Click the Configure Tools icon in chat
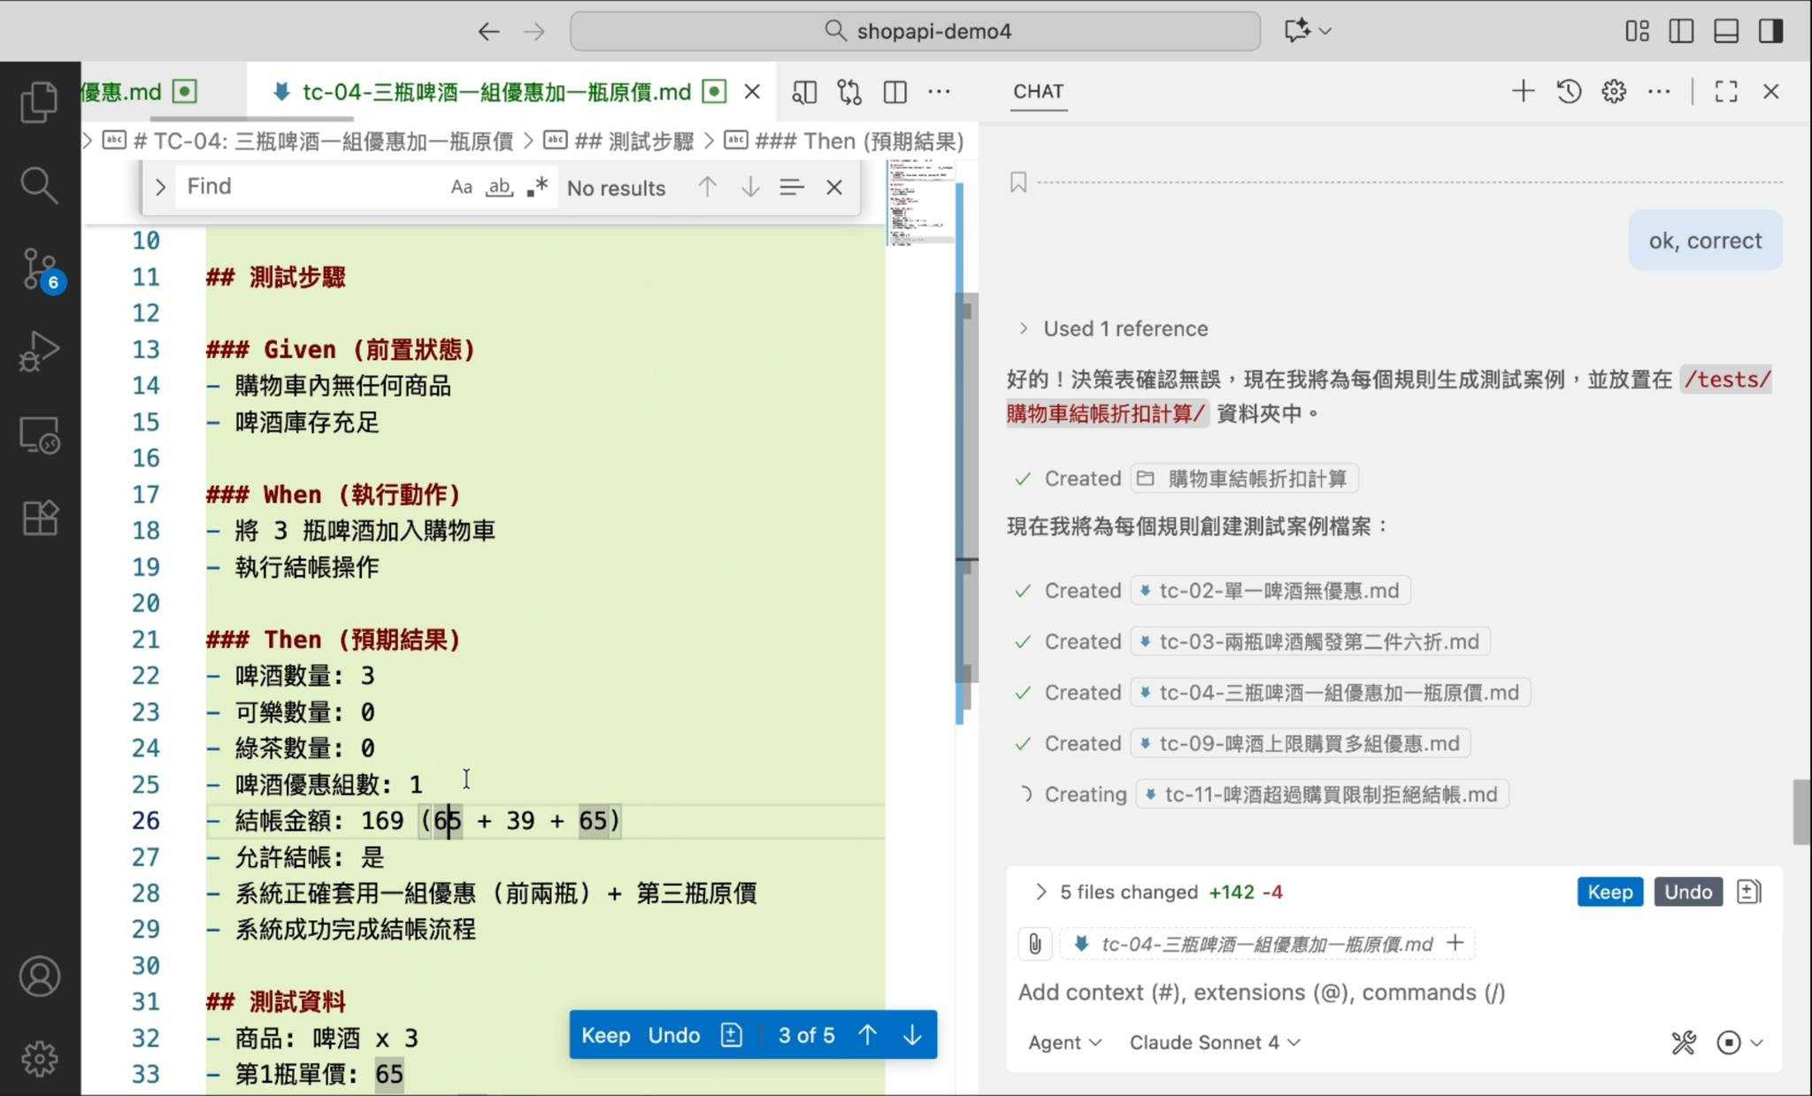 1683,1043
